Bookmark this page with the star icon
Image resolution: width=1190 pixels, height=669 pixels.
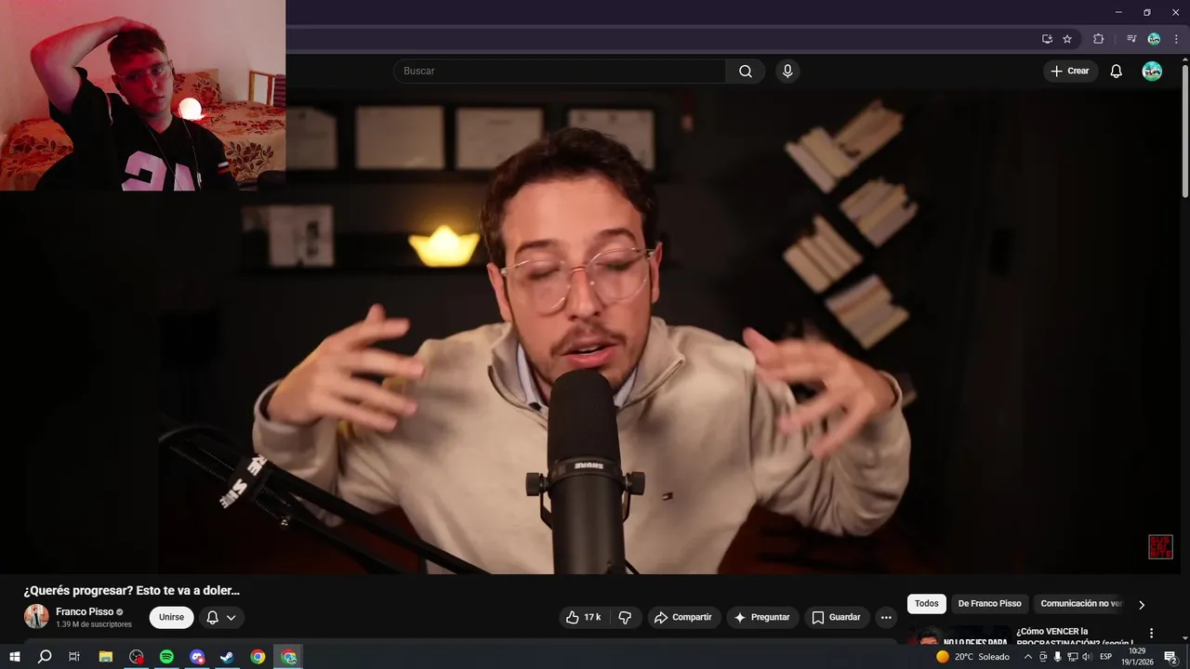(1067, 39)
